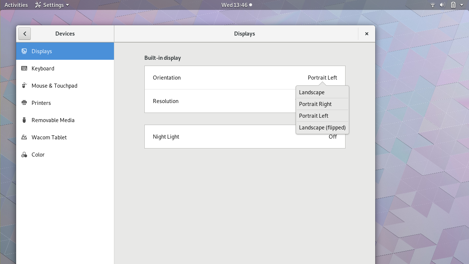The image size is (469, 264).
Task: Click the back arrow to Devices
Action: coord(24,33)
